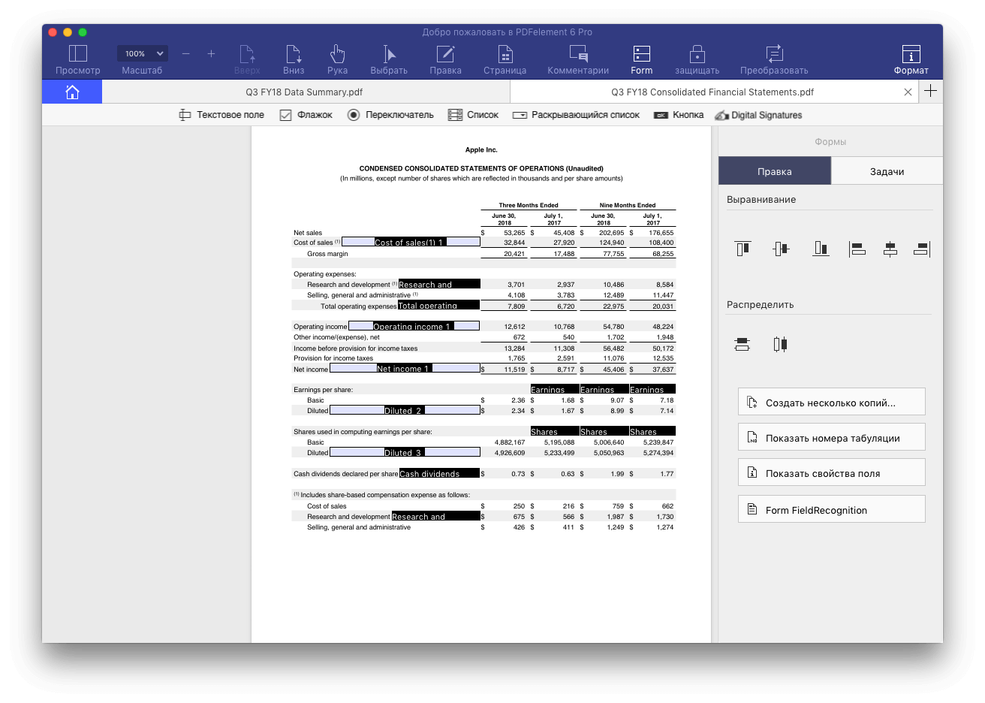Select the Form toolbar tool

tap(642, 59)
